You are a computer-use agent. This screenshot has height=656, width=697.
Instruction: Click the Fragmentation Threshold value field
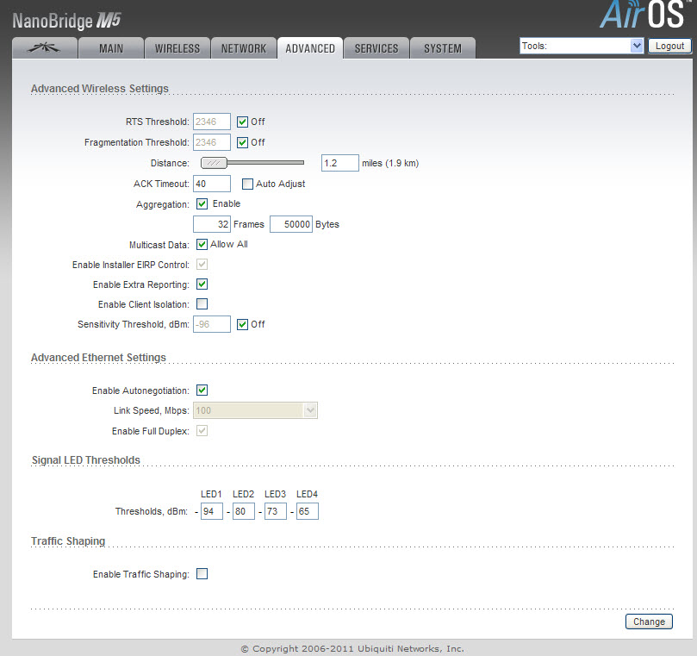coord(212,142)
